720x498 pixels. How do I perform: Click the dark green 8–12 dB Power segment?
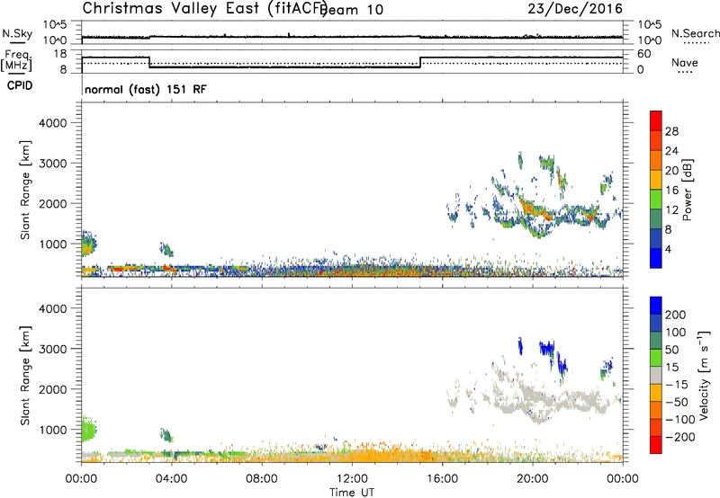coord(656,218)
